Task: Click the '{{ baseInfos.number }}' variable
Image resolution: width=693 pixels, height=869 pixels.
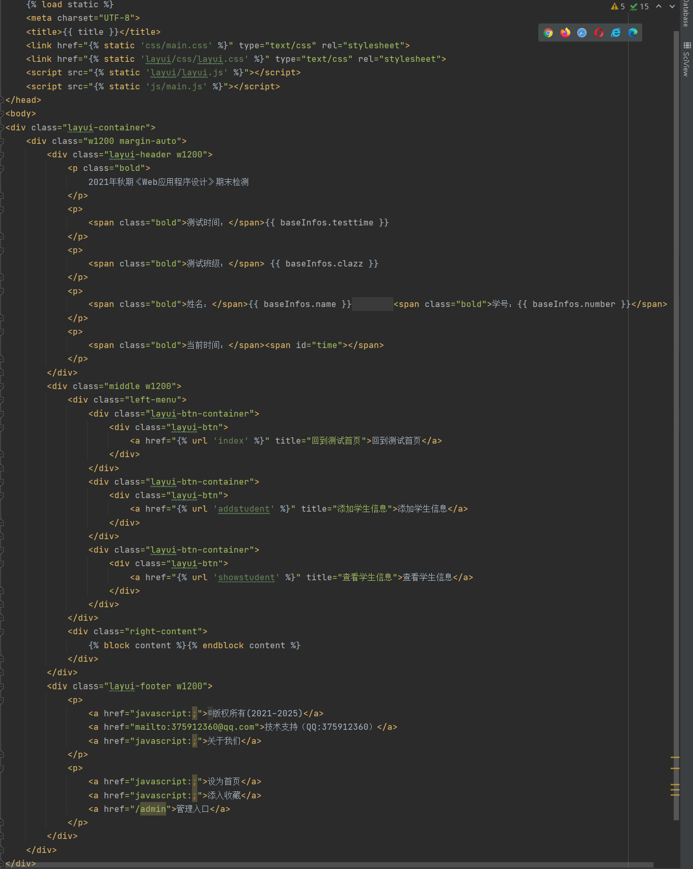Action: [x=574, y=304]
